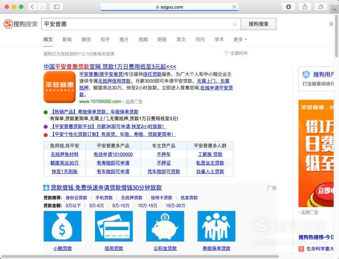Select the 3万以下 loan amount

coord(73,206)
